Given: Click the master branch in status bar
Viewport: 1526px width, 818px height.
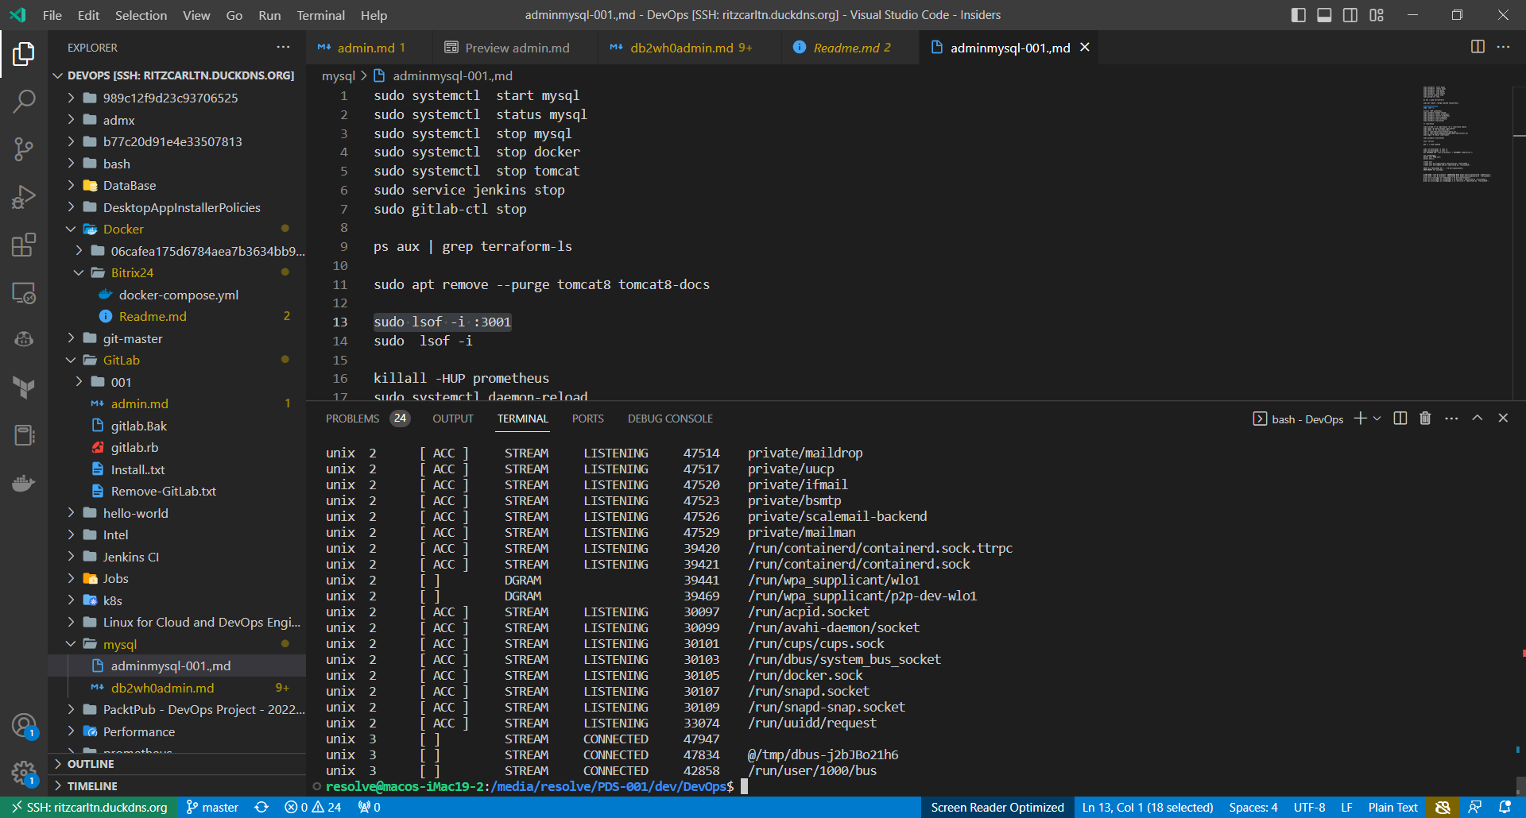Looking at the screenshot, I should coord(212,807).
